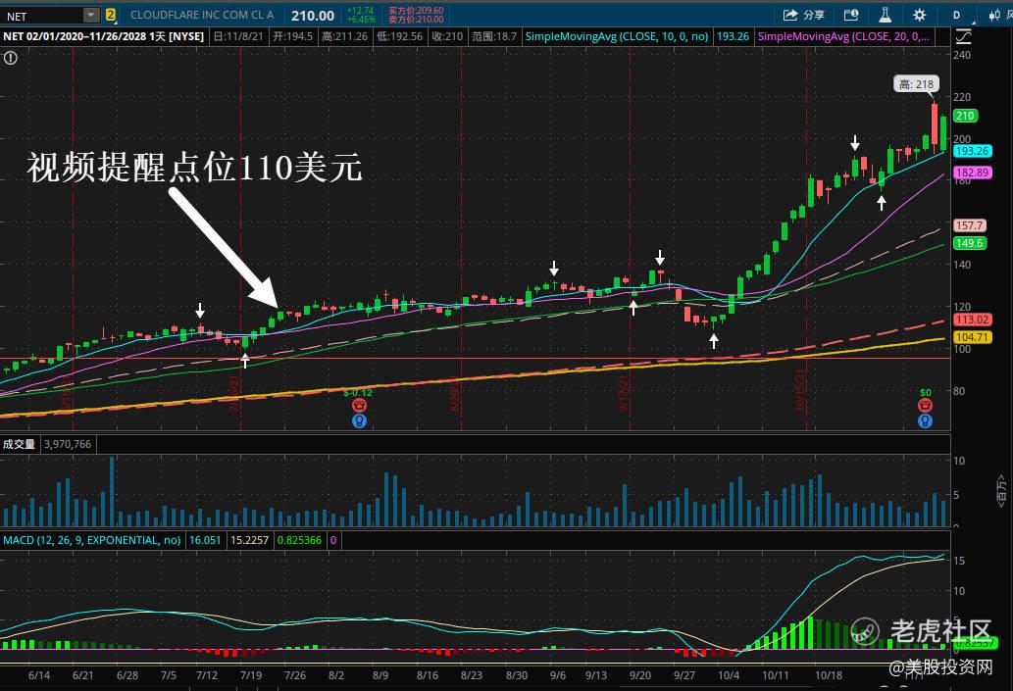Click the 低:192.56 low price cell
The width and height of the screenshot is (1013, 691).
click(x=400, y=36)
